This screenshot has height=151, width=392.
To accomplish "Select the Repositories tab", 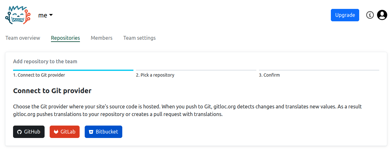I will click(65, 38).
